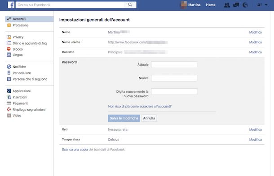
Task: Click the Facebook logo icon
Action: 11,5
